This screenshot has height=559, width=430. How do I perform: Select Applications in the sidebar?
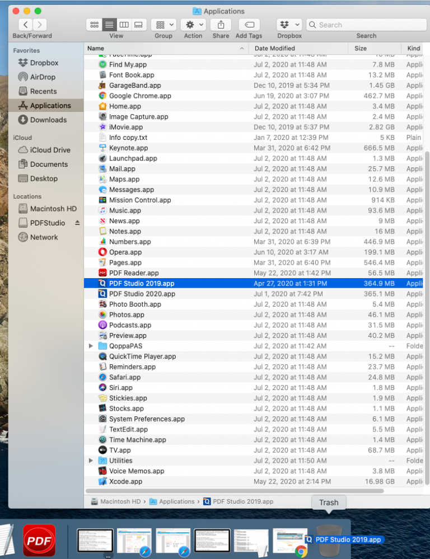[46, 106]
